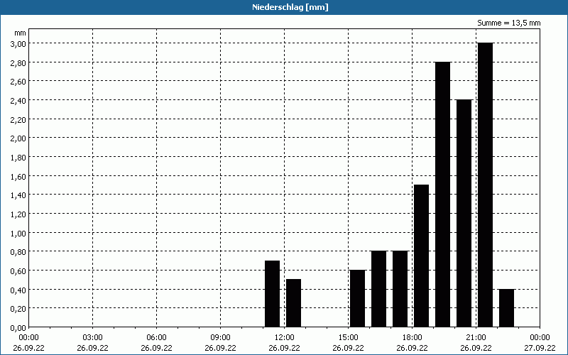
Task: Click the 0,60 mm bar after 15:00
Action: (358, 298)
